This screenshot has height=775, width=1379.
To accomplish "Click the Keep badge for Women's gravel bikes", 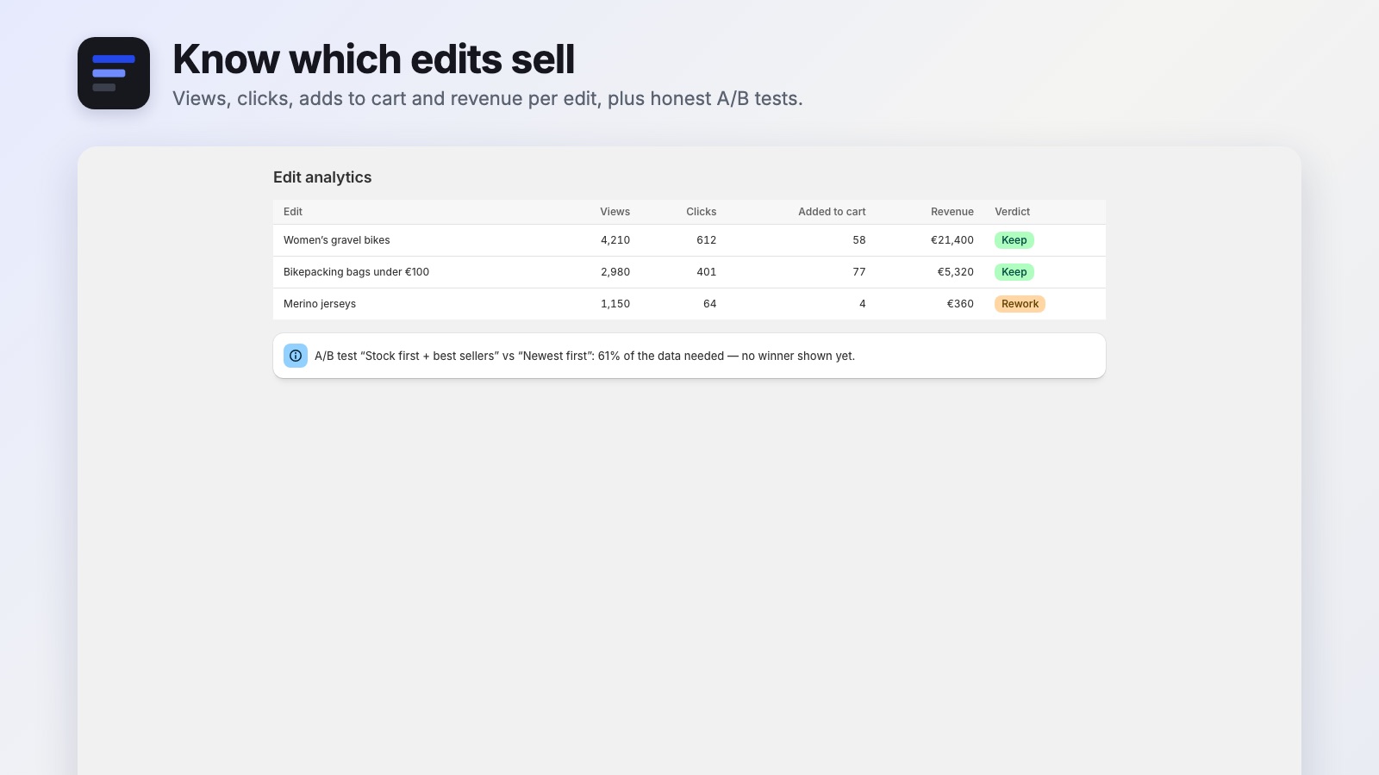I will coord(1014,240).
